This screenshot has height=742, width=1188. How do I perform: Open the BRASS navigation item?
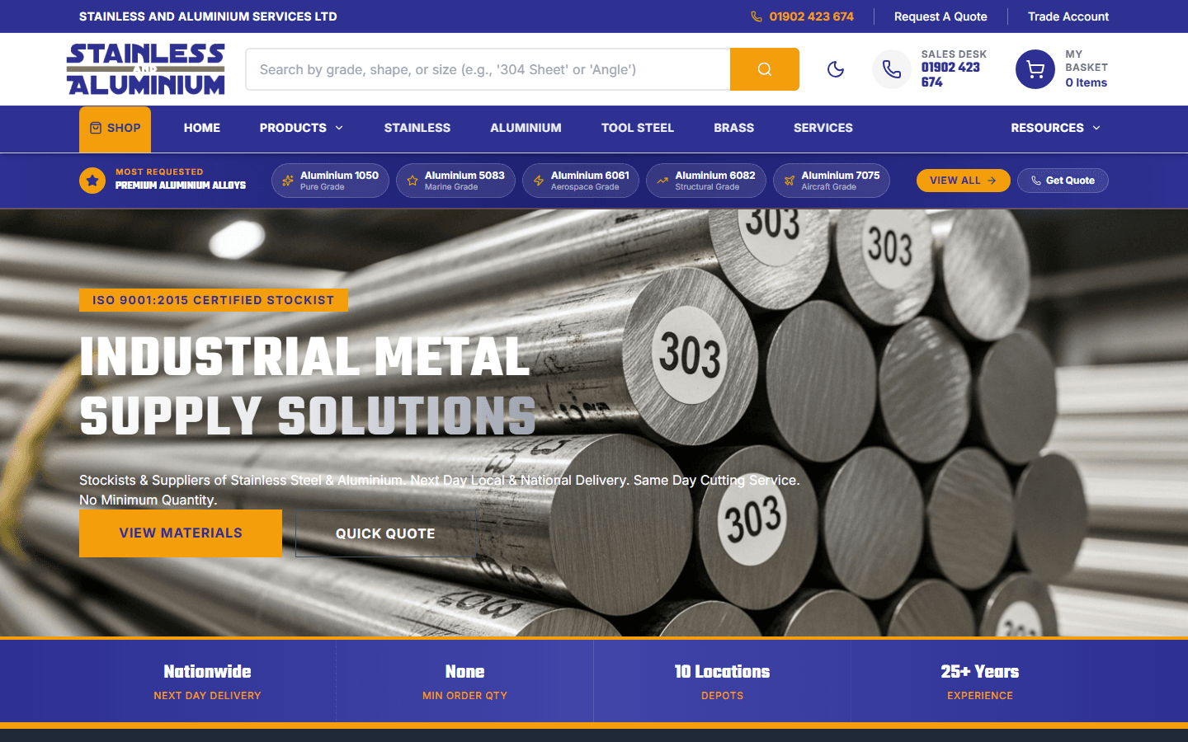[733, 128]
